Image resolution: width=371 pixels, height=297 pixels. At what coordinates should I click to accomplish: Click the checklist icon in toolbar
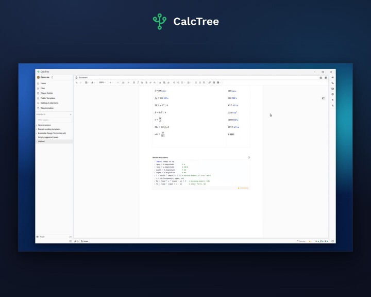(204, 82)
